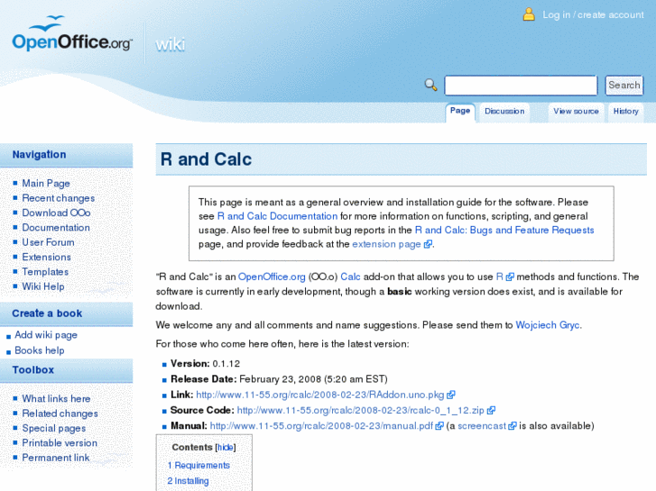Go to Main Page in navigation
Viewport: 656px width, 491px height.
pos(46,184)
